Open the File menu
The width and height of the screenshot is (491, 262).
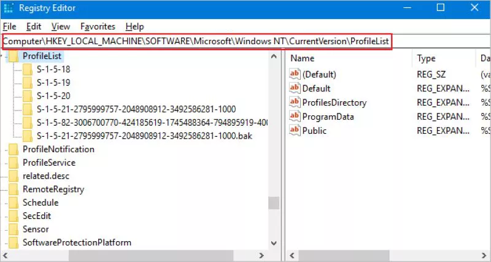[9, 26]
